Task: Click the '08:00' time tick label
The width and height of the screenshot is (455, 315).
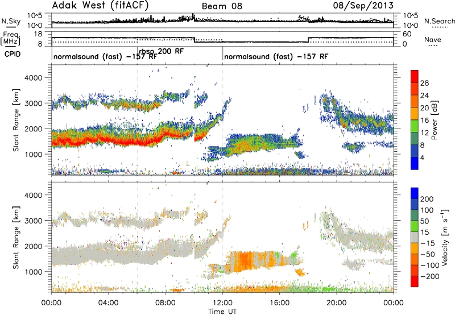Action: [166, 303]
